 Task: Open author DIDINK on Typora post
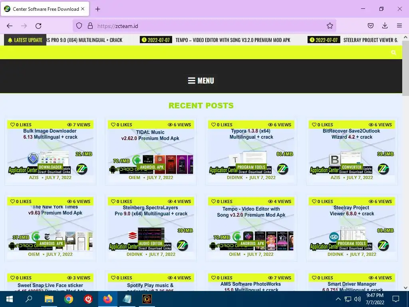(x=235, y=177)
